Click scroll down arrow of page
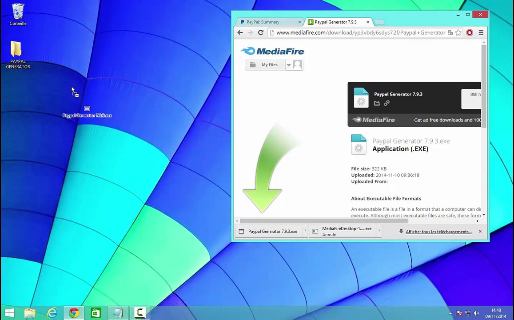The image size is (514, 320). click(484, 215)
